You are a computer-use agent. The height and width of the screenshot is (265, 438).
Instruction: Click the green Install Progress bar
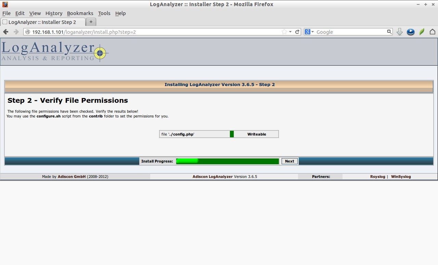[228, 161]
